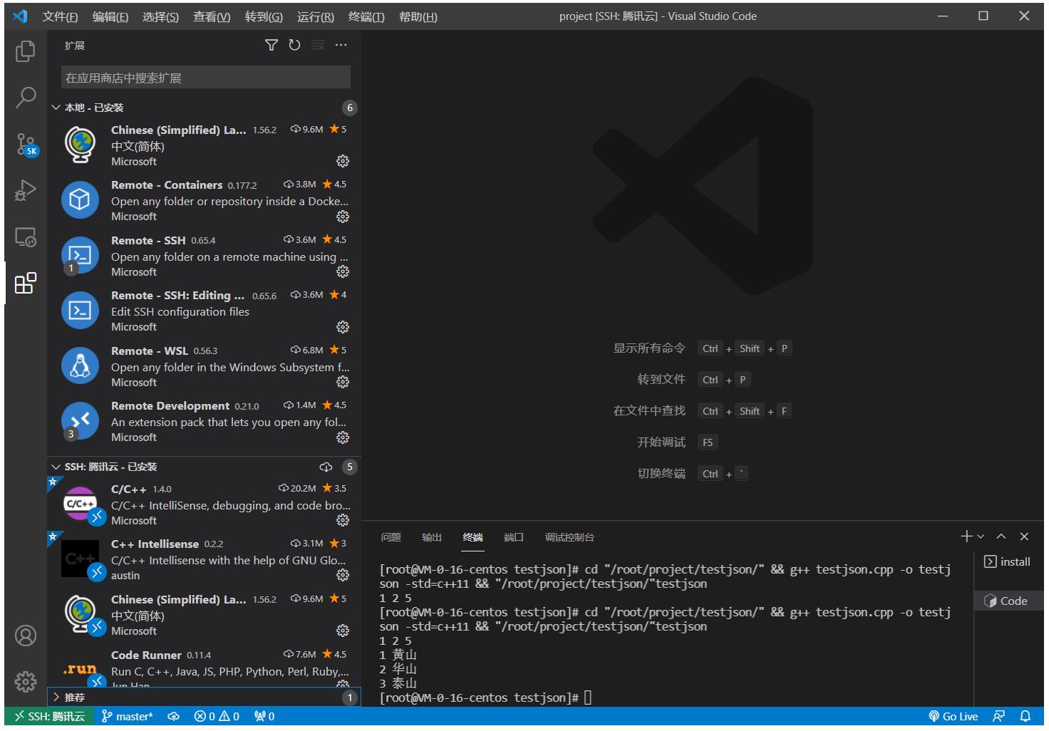Open the 编辑(E) menu
This screenshot has width=1049, height=731.
pyautogui.click(x=110, y=16)
